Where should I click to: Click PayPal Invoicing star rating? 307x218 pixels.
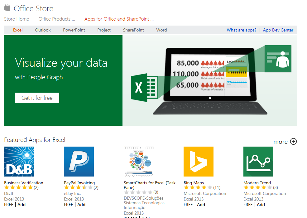coord(78,187)
